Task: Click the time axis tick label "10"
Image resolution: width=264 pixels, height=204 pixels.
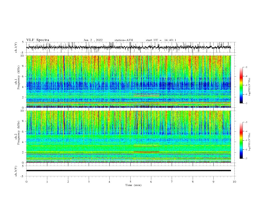Action: 234,182
